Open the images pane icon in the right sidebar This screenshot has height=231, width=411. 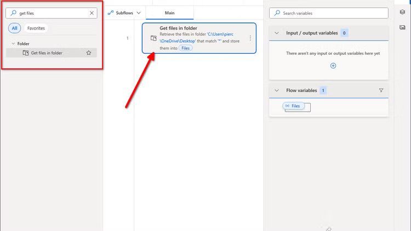tap(403, 27)
